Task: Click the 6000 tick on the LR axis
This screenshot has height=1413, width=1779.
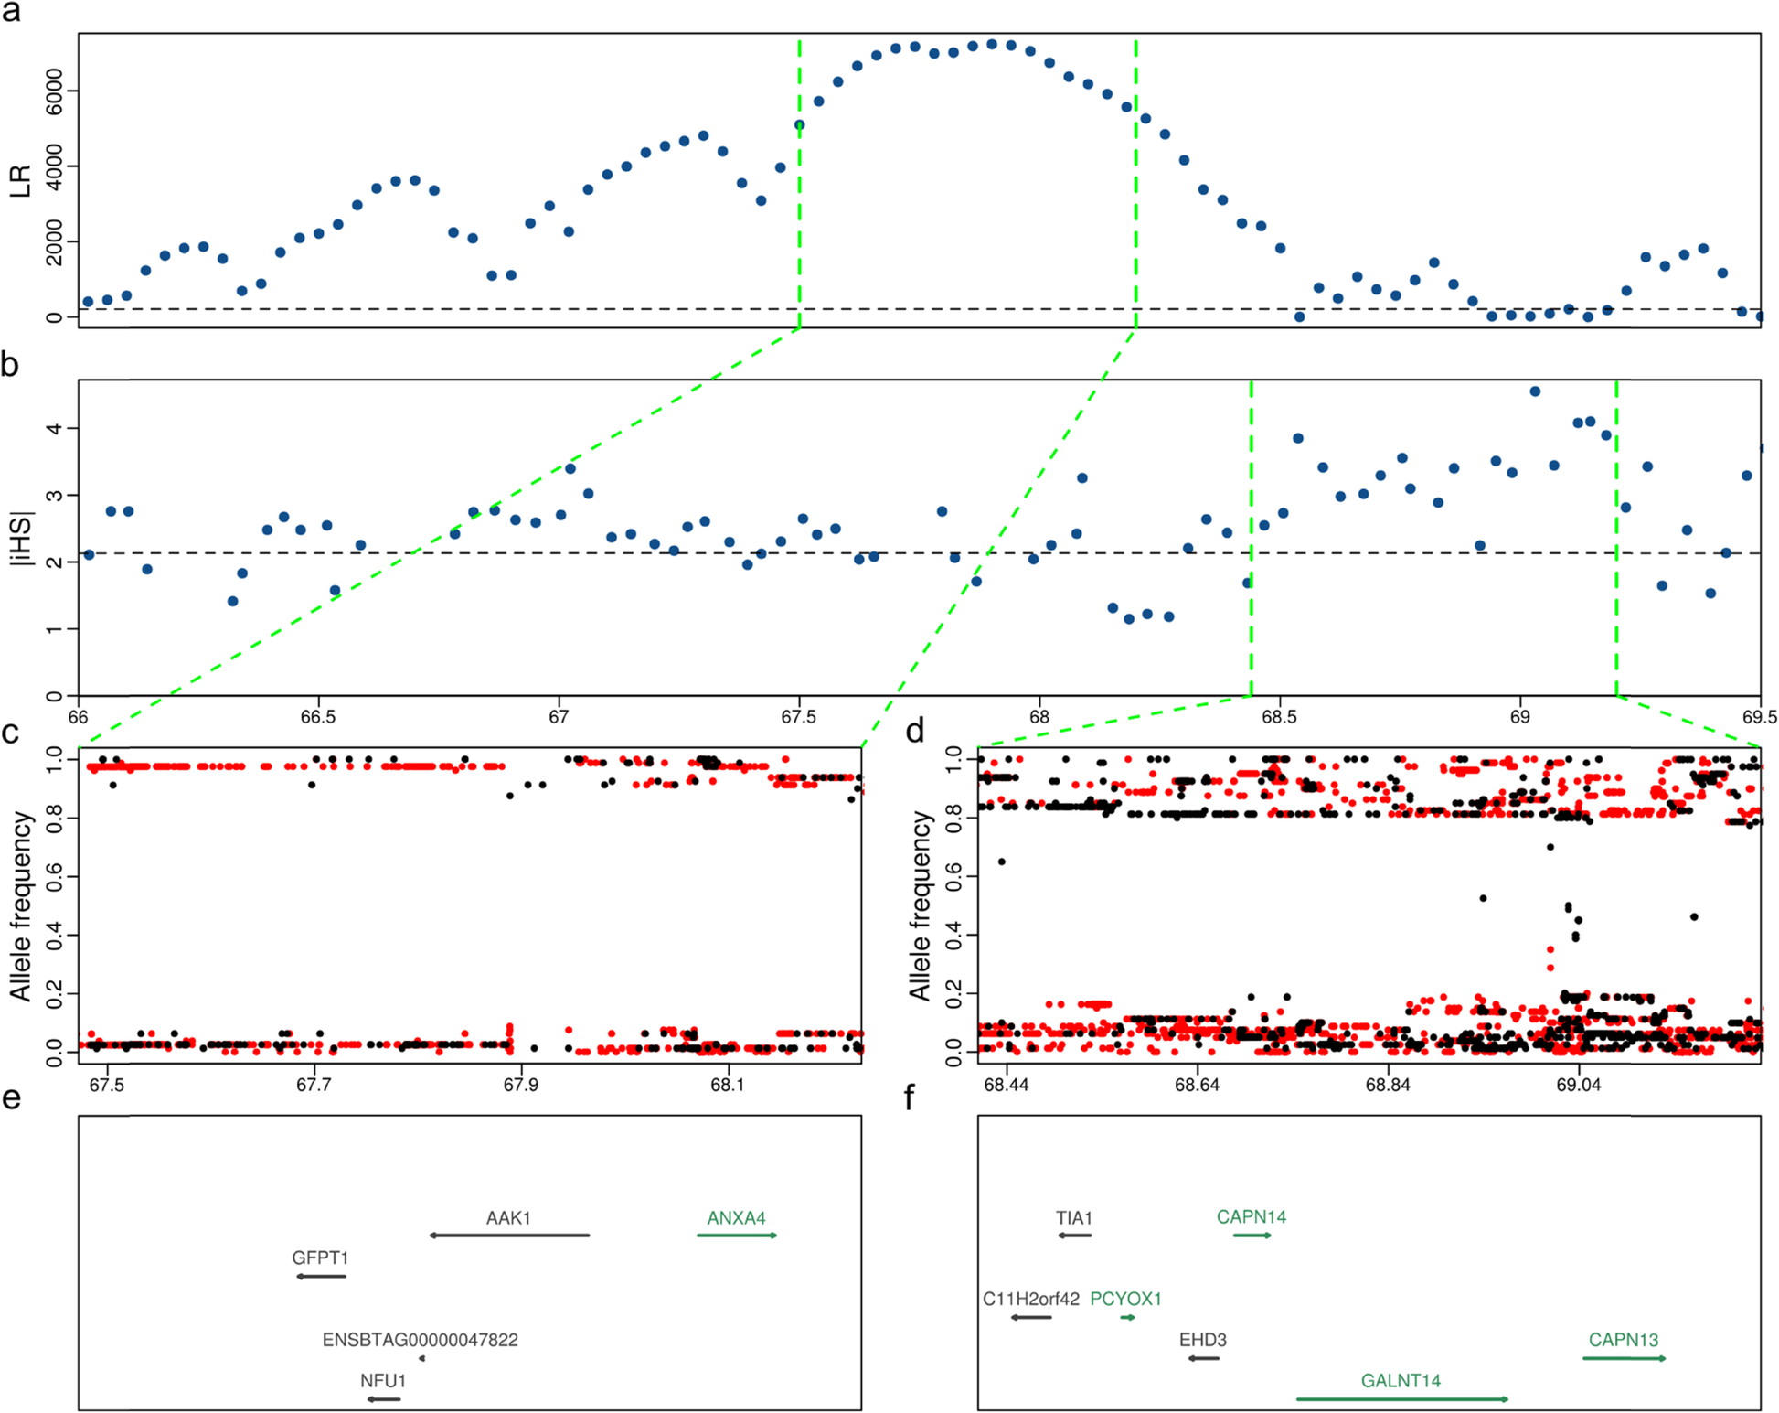Action: pyautogui.click(x=55, y=91)
